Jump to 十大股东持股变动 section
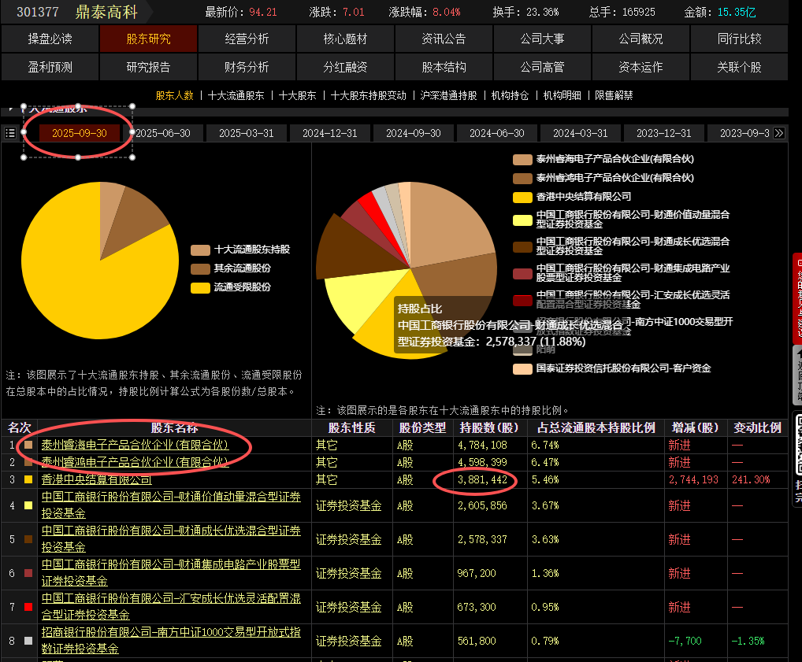 [x=368, y=95]
